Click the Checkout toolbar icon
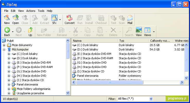Screen dimensions: 190x103 tap(101, 18)
